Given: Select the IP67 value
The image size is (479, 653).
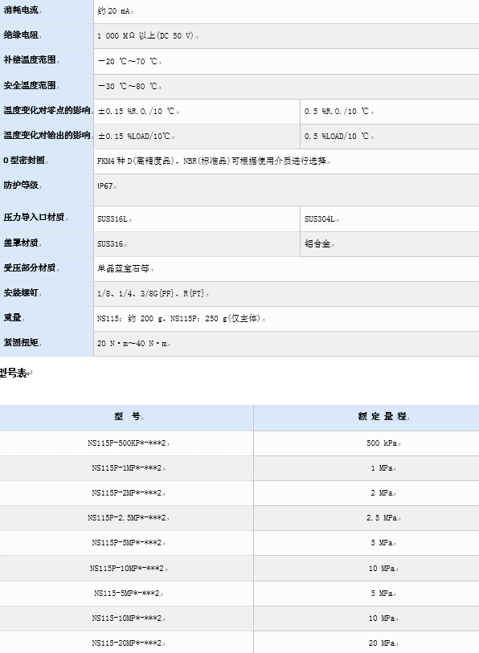Looking at the screenshot, I should (x=106, y=186).
